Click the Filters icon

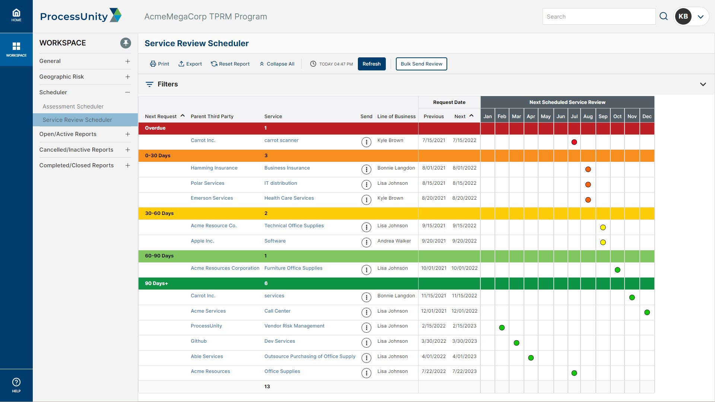149,84
